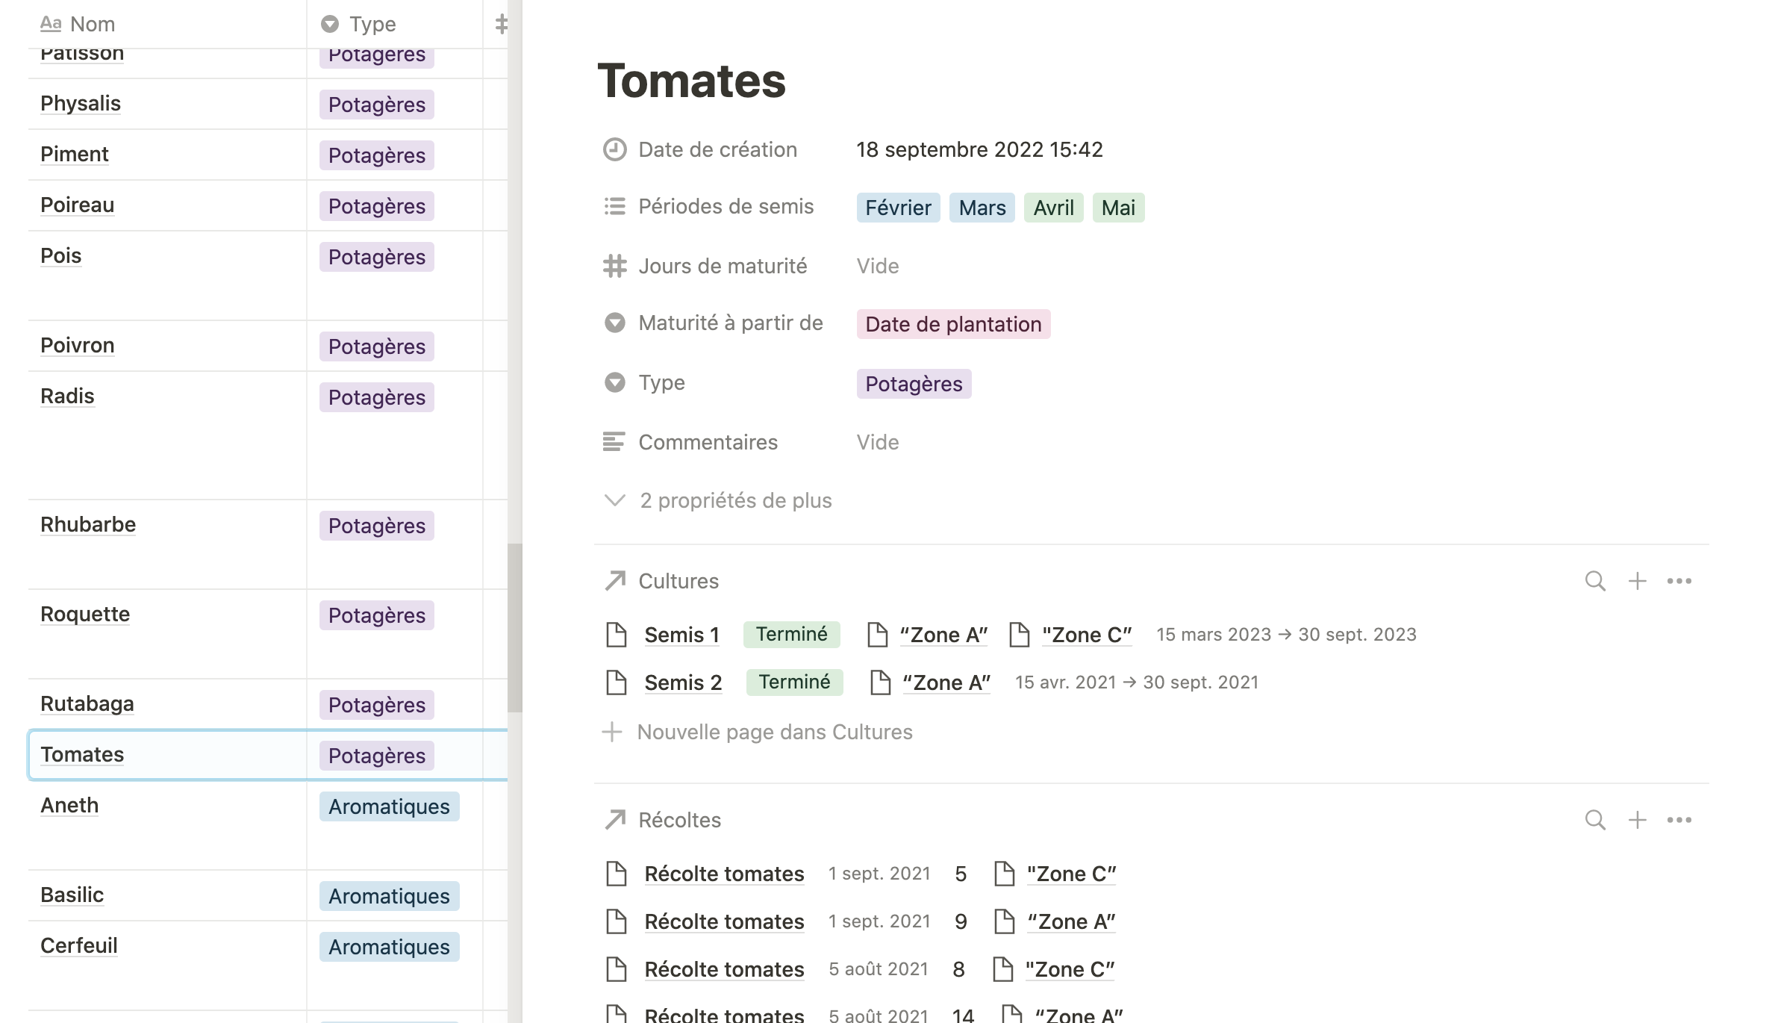Click the Type column header

click(x=372, y=24)
